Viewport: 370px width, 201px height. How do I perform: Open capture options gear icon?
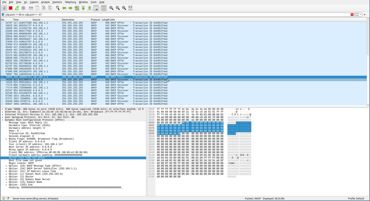(x=23, y=8)
